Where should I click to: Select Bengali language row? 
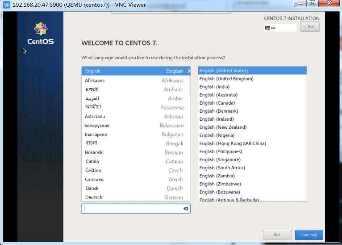[136, 143]
